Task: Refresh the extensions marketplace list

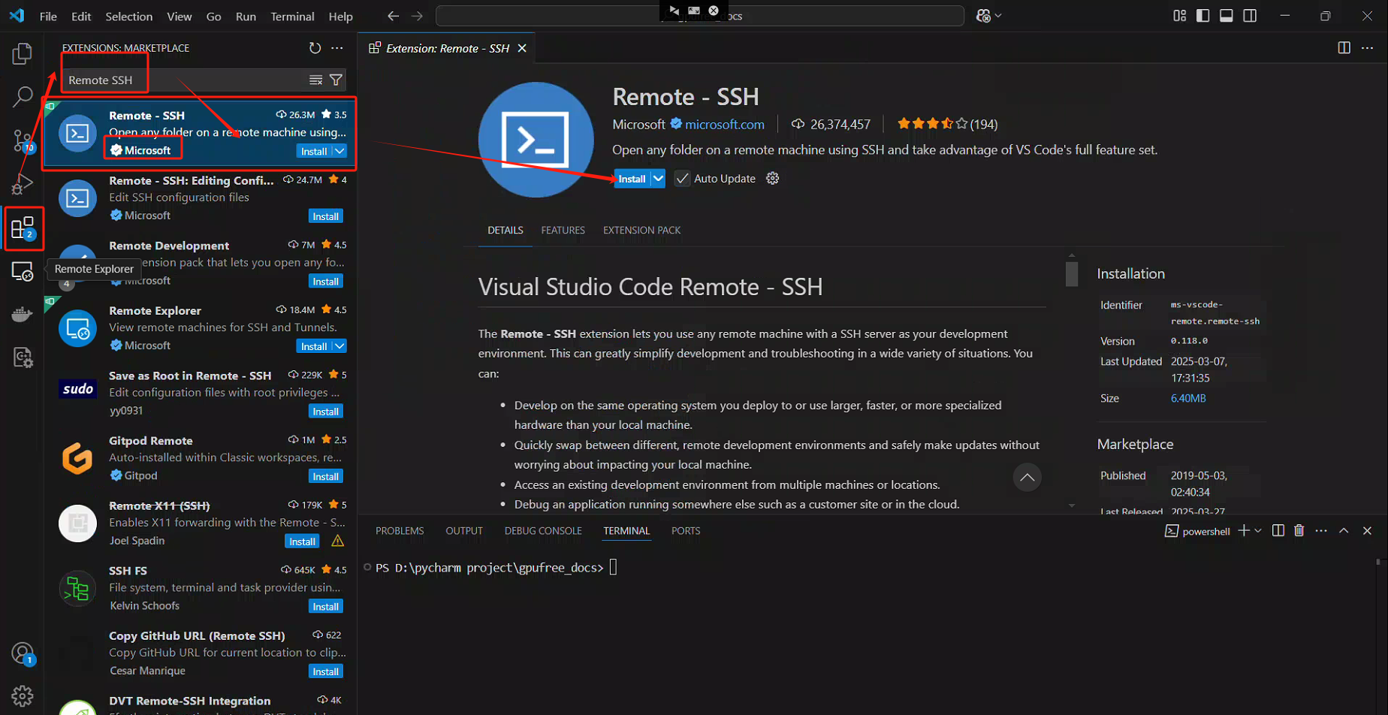Action: [315, 48]
